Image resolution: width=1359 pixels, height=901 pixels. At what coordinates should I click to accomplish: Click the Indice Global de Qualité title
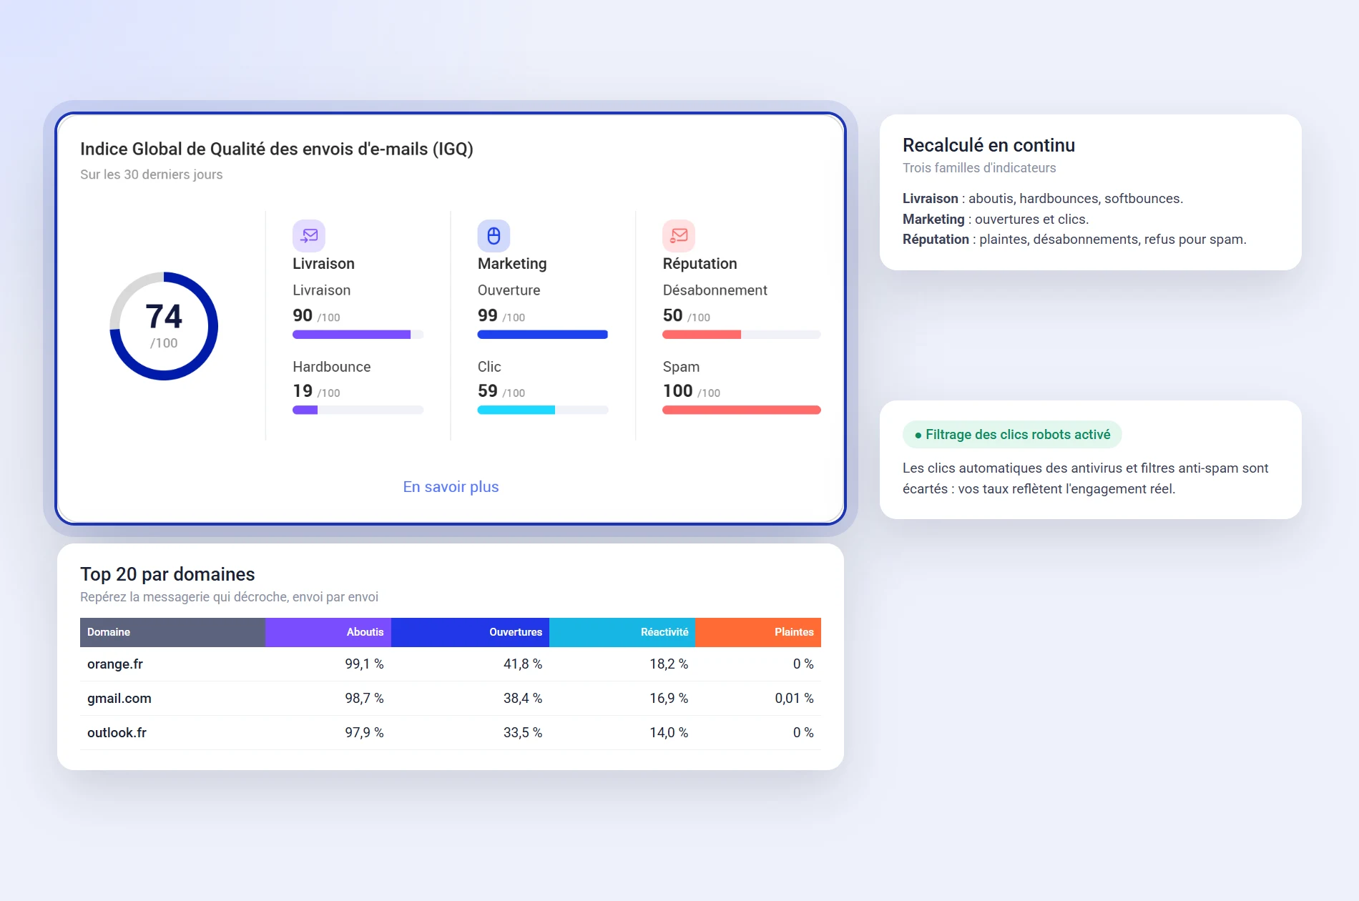pyautogui.click(x=277, y=149)
